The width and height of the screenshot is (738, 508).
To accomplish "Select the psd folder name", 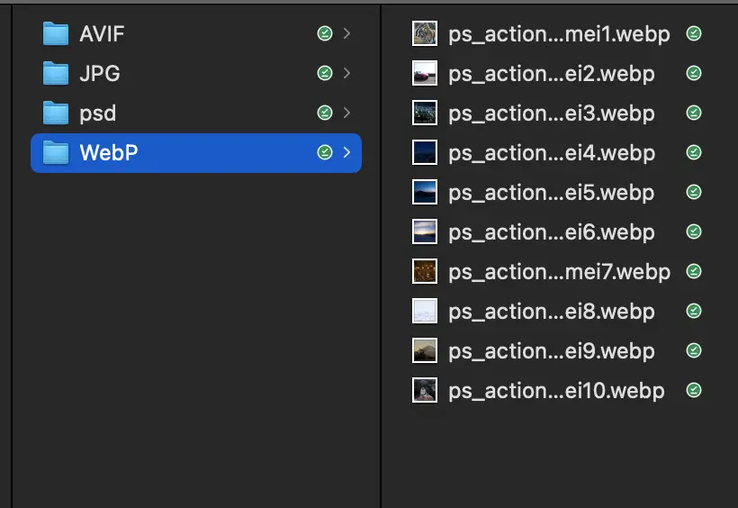I will click(x=97, y=113).
